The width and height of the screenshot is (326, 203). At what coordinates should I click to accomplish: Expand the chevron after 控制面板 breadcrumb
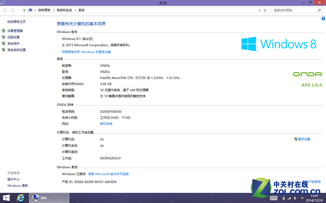pos(53,10)
